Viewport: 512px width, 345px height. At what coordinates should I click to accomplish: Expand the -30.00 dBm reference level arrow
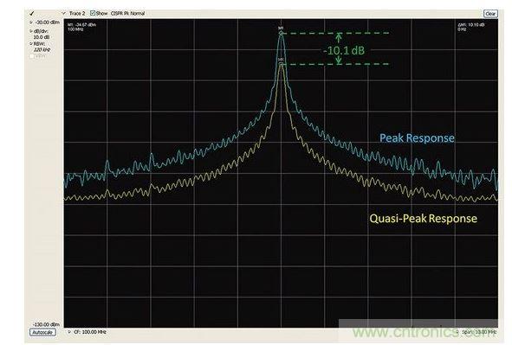(31, 22)
